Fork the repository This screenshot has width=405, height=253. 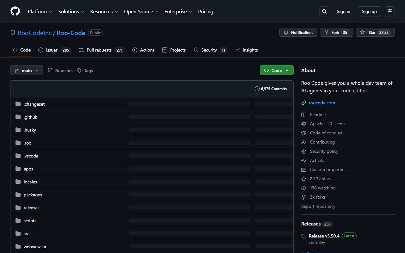tap(336, 32)
